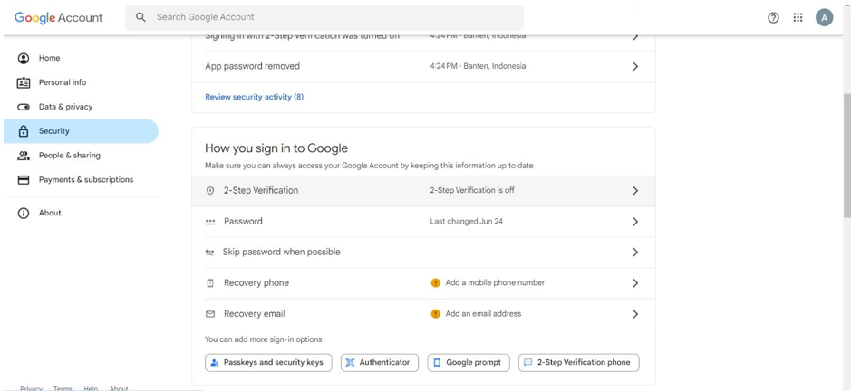This screenshot has height=391, width=851.
Task: Click the Recovery email warning icon
Action: point(435,313)
